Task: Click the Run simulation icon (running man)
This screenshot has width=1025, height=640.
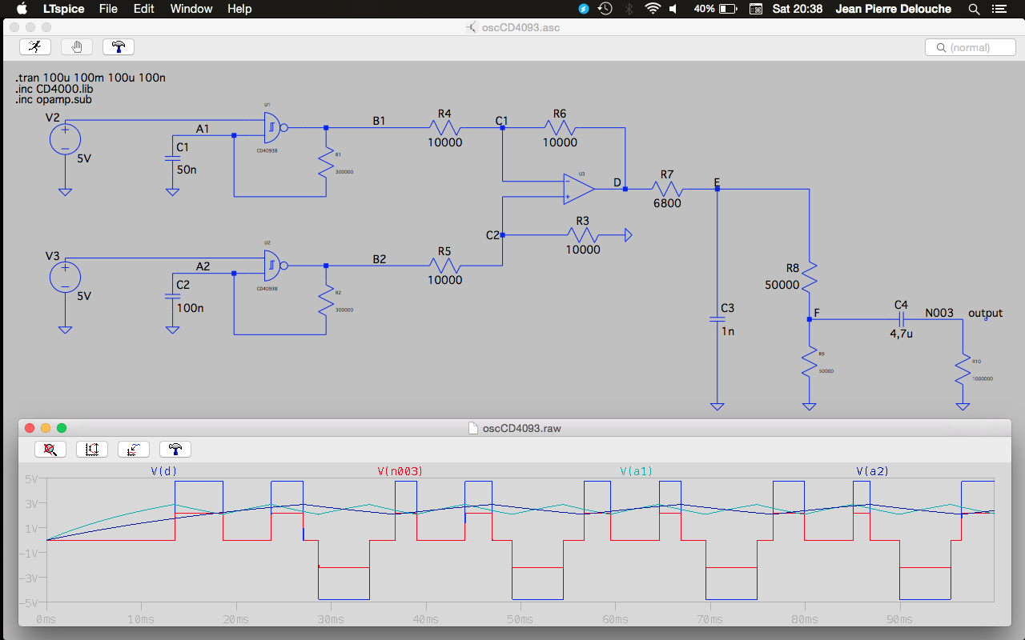Action: click(35, 47)
